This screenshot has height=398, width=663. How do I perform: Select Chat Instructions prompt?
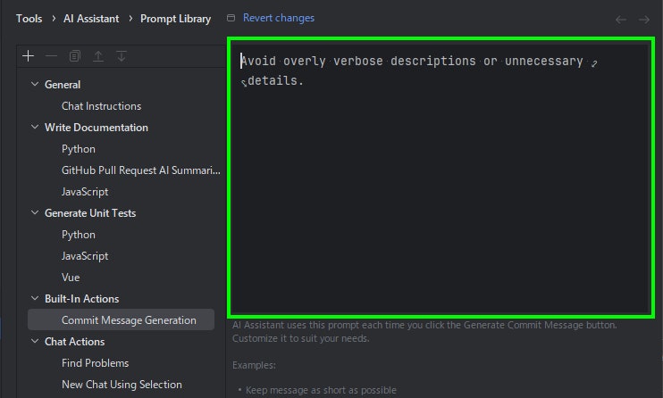(102, 106)
